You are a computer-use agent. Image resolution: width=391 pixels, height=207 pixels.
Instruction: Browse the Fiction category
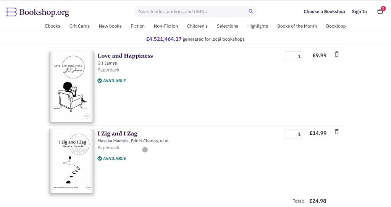tap(137, 26)
